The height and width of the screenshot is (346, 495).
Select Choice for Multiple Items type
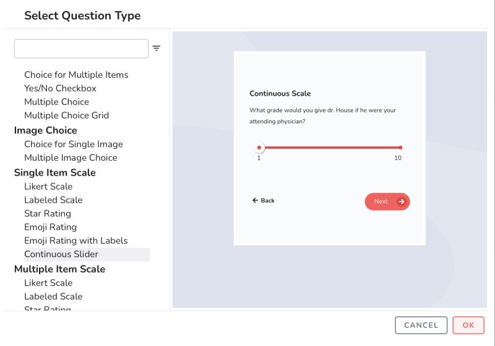(x=76, y=75)
